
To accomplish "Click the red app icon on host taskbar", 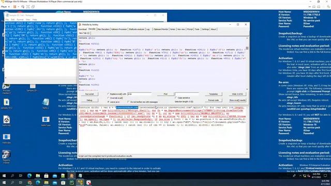I will point(88,182).
